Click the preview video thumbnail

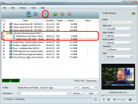point(118,77)
